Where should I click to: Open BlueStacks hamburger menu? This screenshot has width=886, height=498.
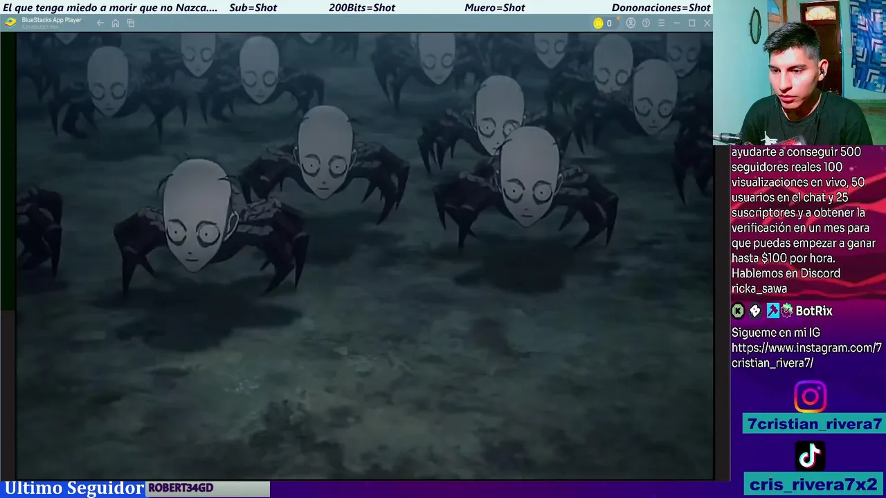pyautogui.click(x=661, y=23)
